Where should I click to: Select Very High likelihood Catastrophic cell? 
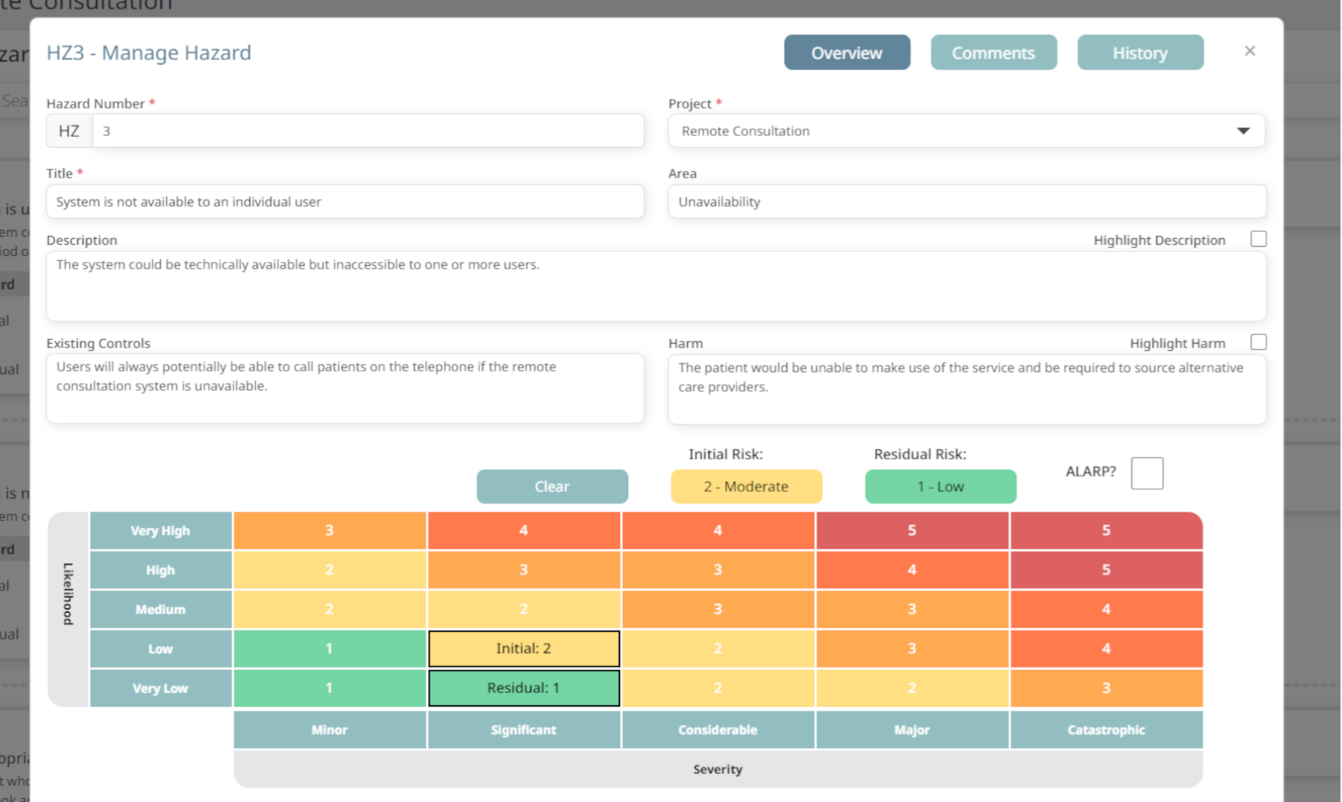pyautogui.click(x=1105, y=530)
